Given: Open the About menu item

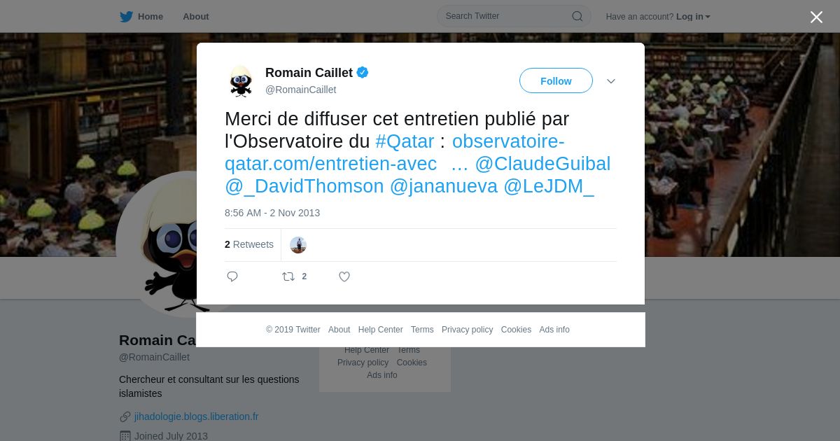Looking at the screenshot, I should (196, 17).
